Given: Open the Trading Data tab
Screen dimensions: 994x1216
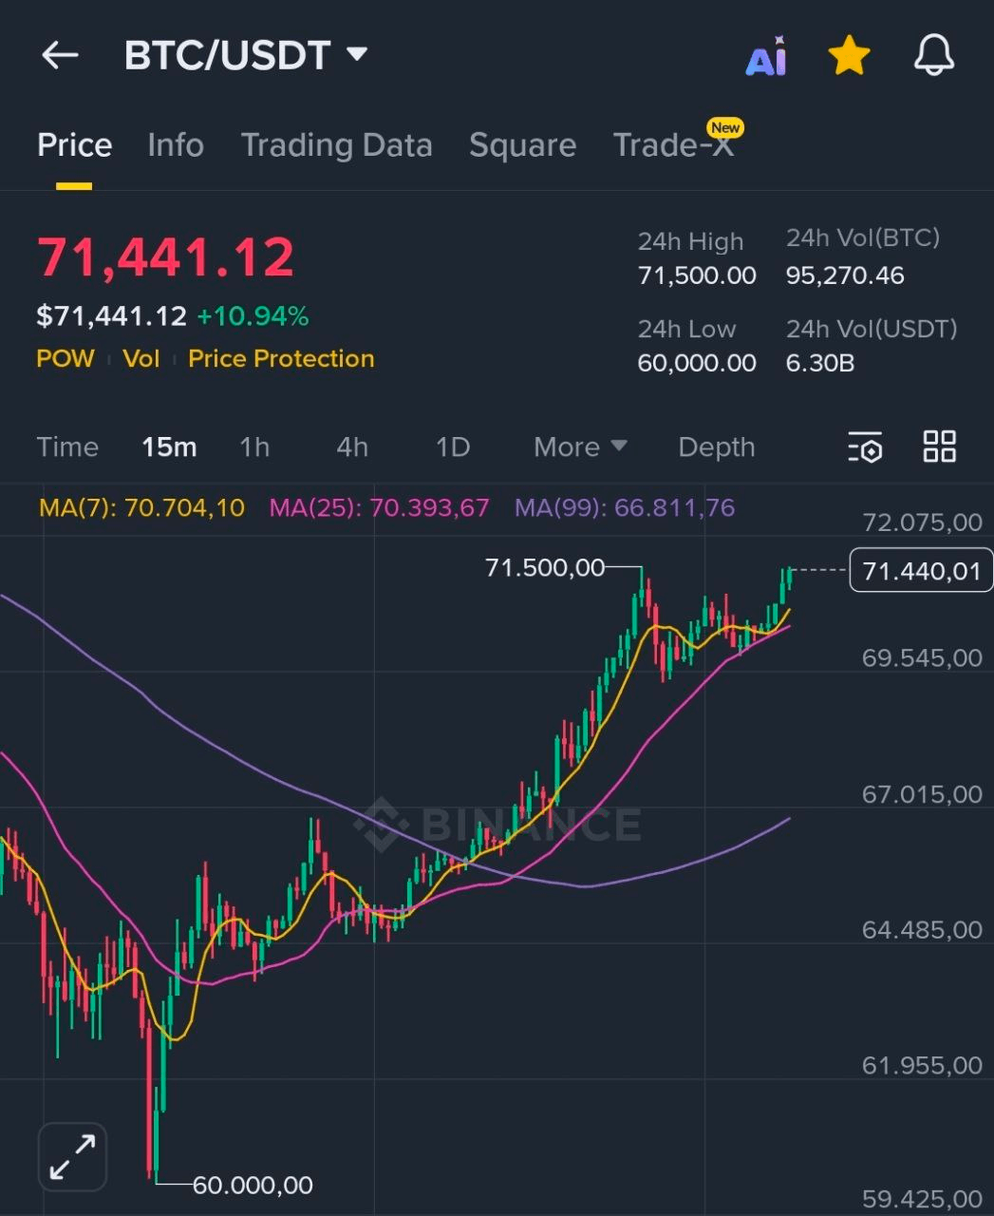Looking at the screenshot, I should pos(337,144).
